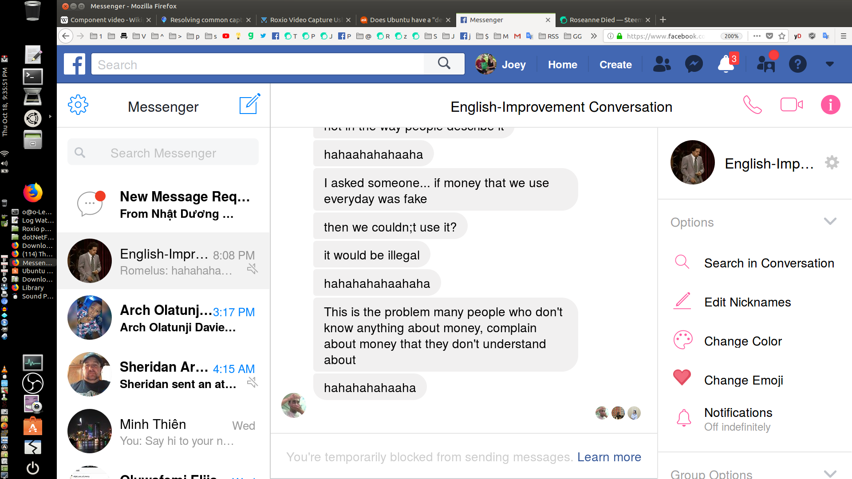The image size is (852, 479).
Task: Open Firefox hamburger menu
Action: [x=843, y=36]
